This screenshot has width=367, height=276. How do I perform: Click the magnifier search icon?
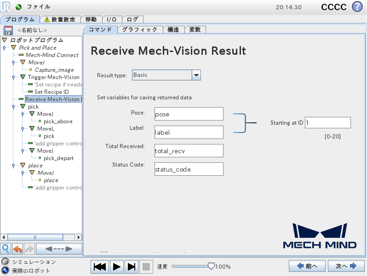point(6,249)
